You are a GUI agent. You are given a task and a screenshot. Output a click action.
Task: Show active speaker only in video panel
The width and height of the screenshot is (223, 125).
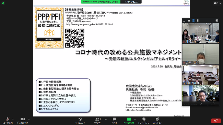189,21
